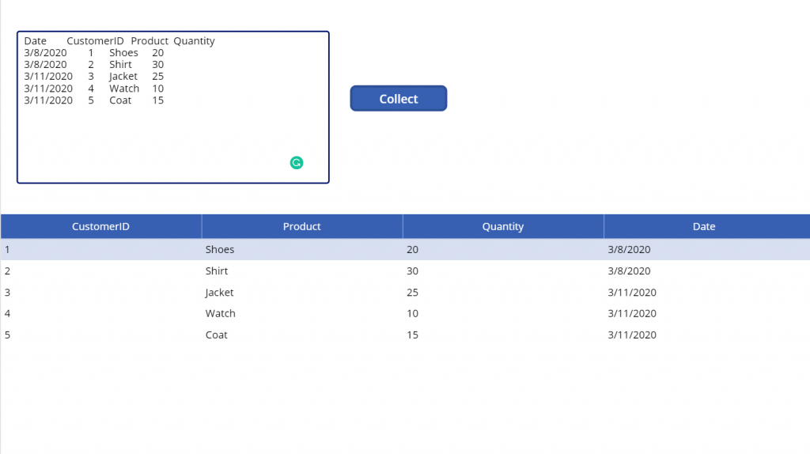Select the Product column header
810x454 pixels.
(301, 226)
